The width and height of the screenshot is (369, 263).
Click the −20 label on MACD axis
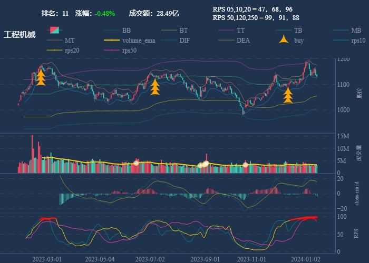click(342, 208)
